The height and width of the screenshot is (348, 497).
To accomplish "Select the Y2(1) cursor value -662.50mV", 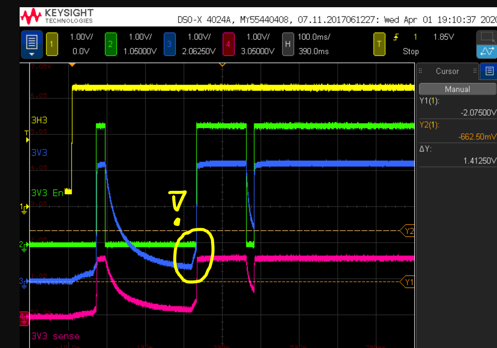I will [477, 137].
